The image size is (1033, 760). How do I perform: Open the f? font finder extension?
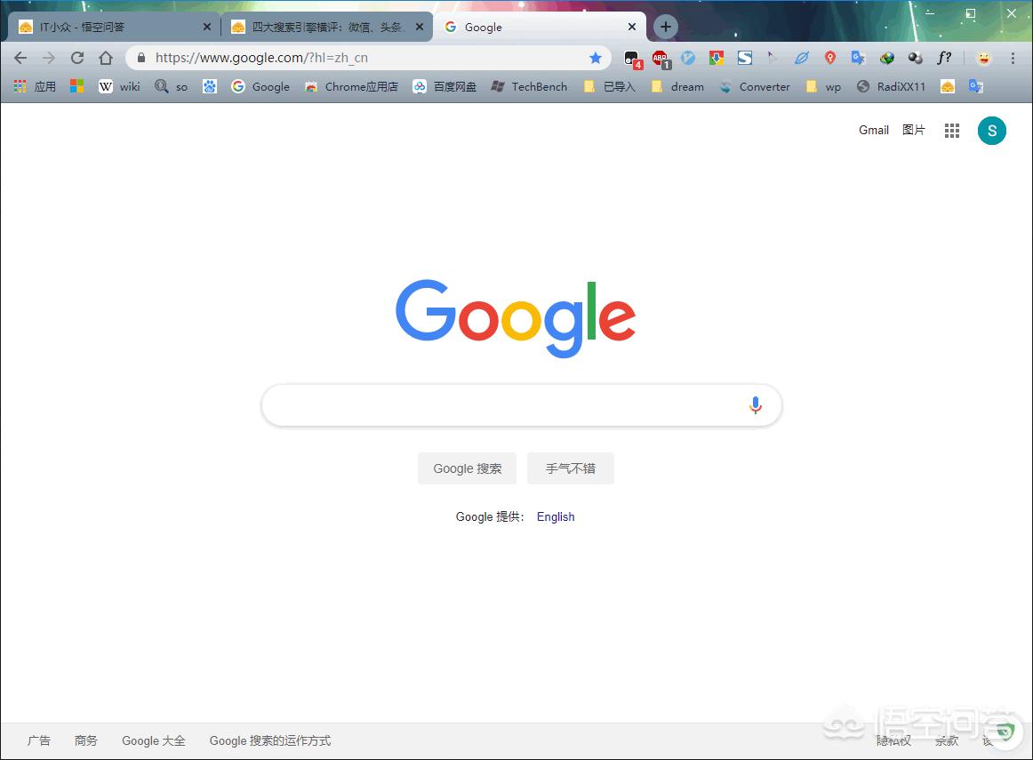point(944,58)
